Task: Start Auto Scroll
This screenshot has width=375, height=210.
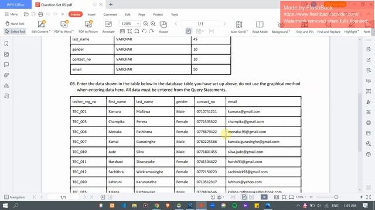Action: [x=239, y=27]
